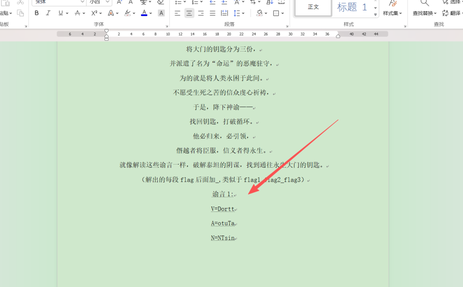Open the borders dropdown arrow
This screenshot has width=463, height=287.
click(283, 13)
